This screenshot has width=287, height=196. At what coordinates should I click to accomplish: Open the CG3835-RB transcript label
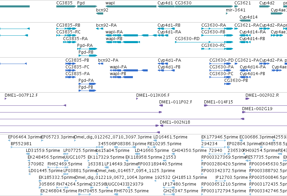point(68,25)
